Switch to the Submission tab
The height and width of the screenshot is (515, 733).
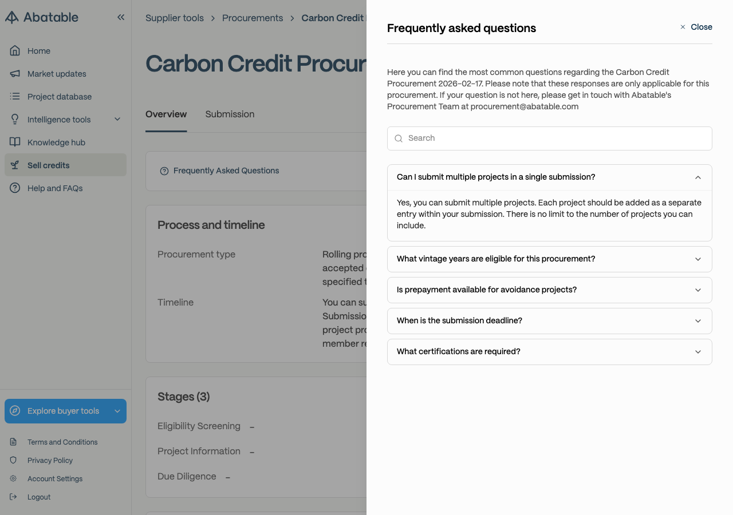tap(230, 114)
